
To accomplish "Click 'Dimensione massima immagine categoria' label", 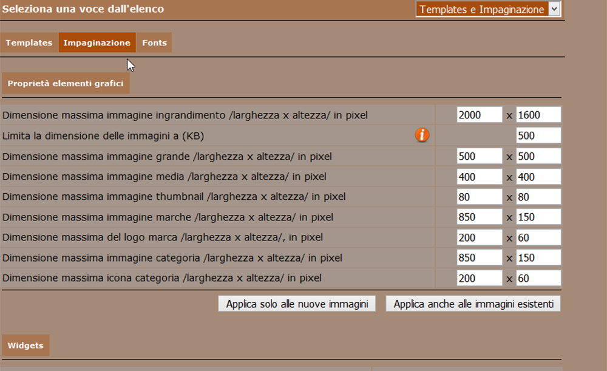I will 172,258.
